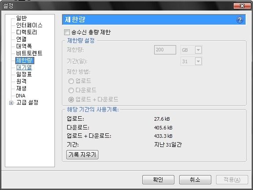Screen dimensions: 253x190
Task: Open the 기간(일) 31 dropdown
Action: pos(191,61)
